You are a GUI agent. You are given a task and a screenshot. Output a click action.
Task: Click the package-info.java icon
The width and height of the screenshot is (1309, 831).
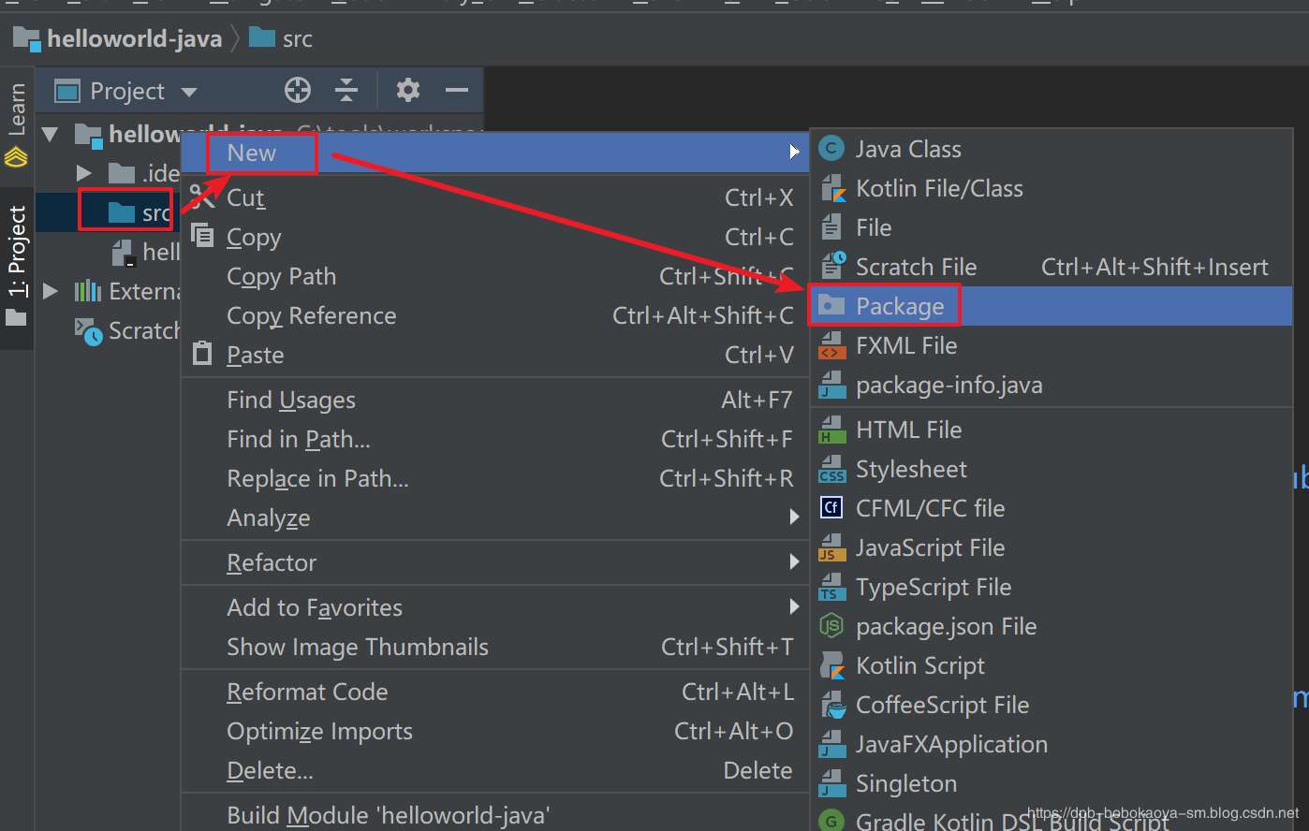[x=831, y=385]
